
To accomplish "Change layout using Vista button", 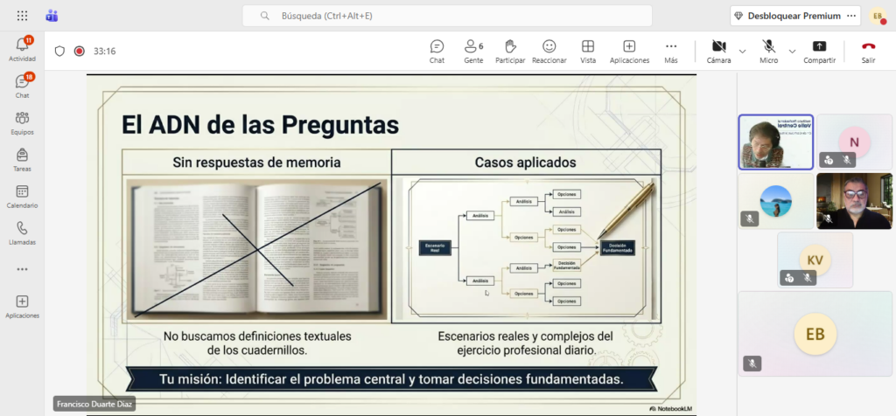I will click(588, 51).
